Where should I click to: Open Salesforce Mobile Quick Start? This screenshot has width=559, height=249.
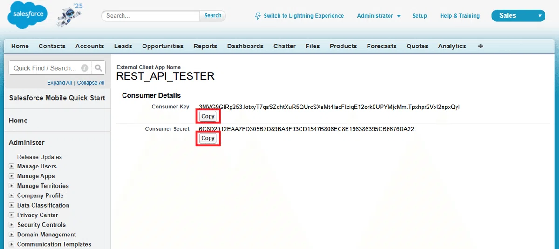(57, 98)
